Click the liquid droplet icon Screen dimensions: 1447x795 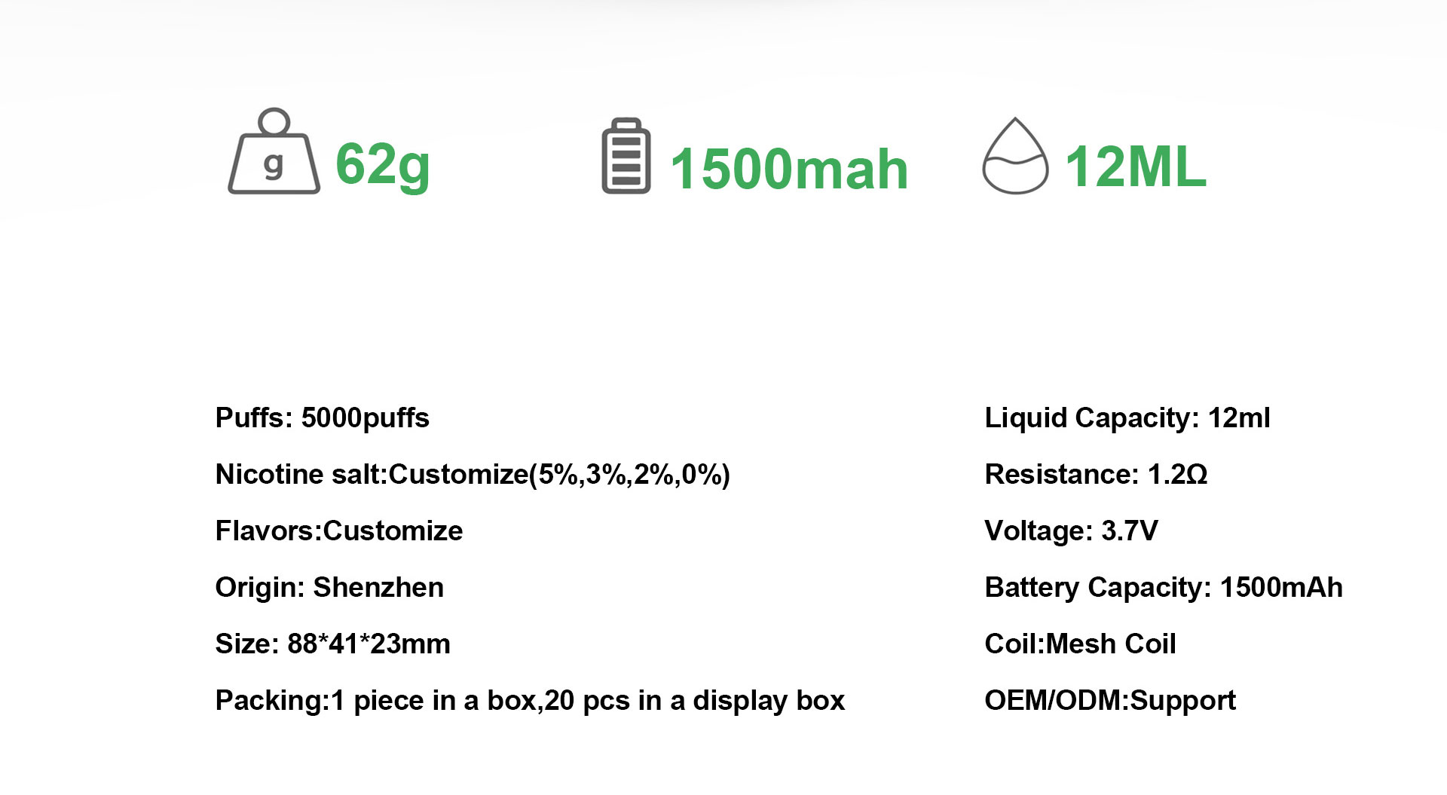(x=1015, y=155)
